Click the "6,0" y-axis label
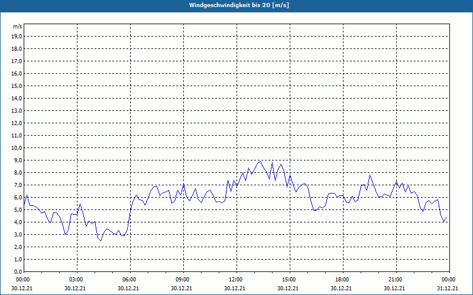Image resolution: width=473 pixels, height=295 pixels. coord(18,198)
